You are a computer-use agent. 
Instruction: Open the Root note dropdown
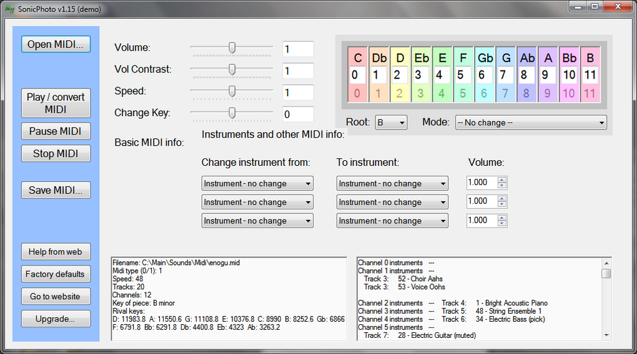(391, 122)
